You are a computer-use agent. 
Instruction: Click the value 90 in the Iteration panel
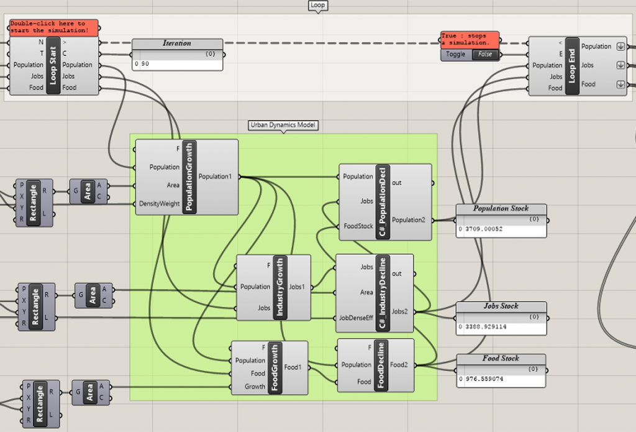click(x=145, y=64)
